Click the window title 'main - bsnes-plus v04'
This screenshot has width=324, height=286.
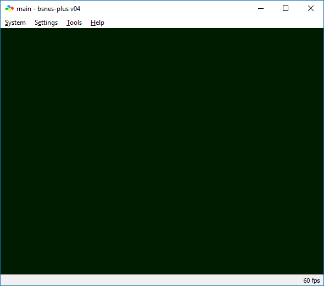pyautogui.click(x=48, y=9)
